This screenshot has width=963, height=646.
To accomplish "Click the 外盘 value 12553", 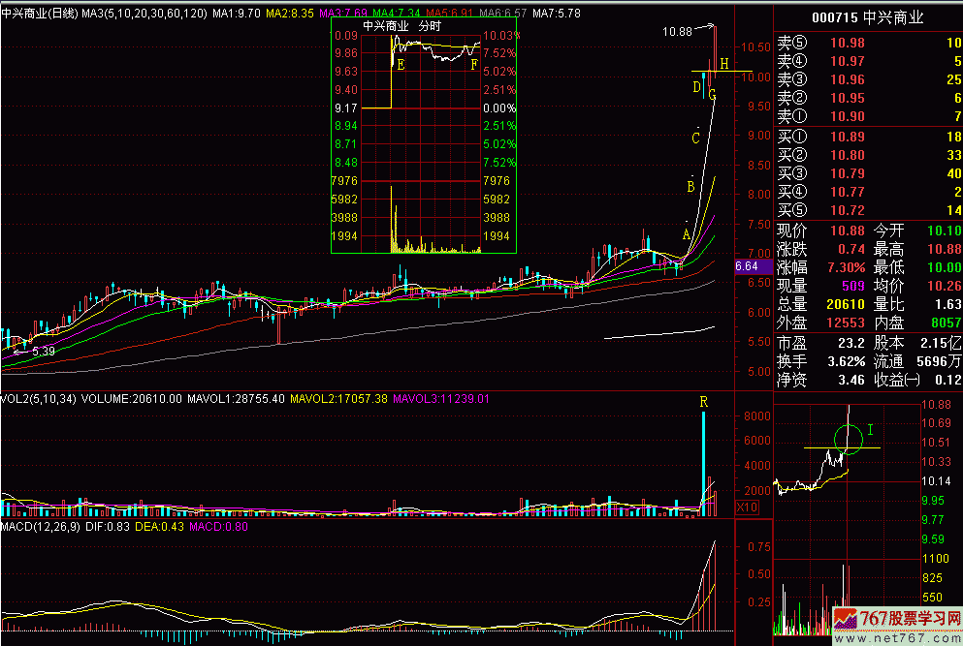I will click(x=845, y=323).
